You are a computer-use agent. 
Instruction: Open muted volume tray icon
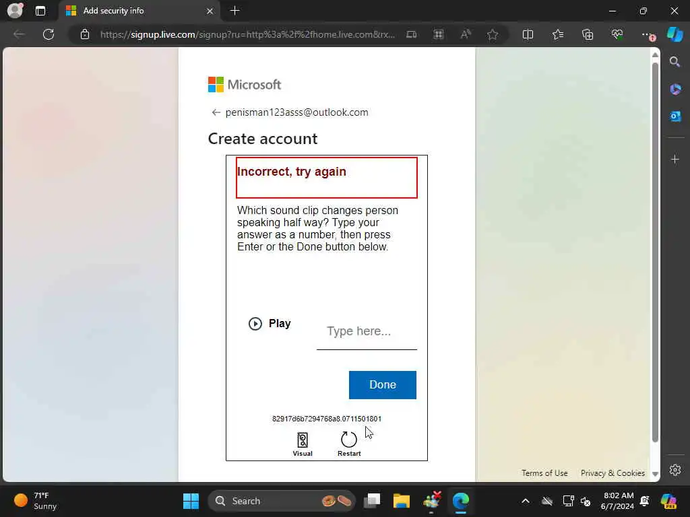point(586,501)
